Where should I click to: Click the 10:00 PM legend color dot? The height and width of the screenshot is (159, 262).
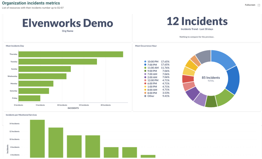(x=145, y=62)
